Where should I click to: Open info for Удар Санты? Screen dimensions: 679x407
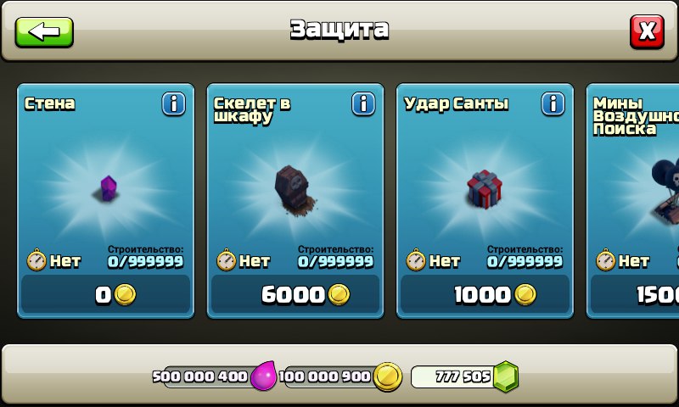click(553, 103)
